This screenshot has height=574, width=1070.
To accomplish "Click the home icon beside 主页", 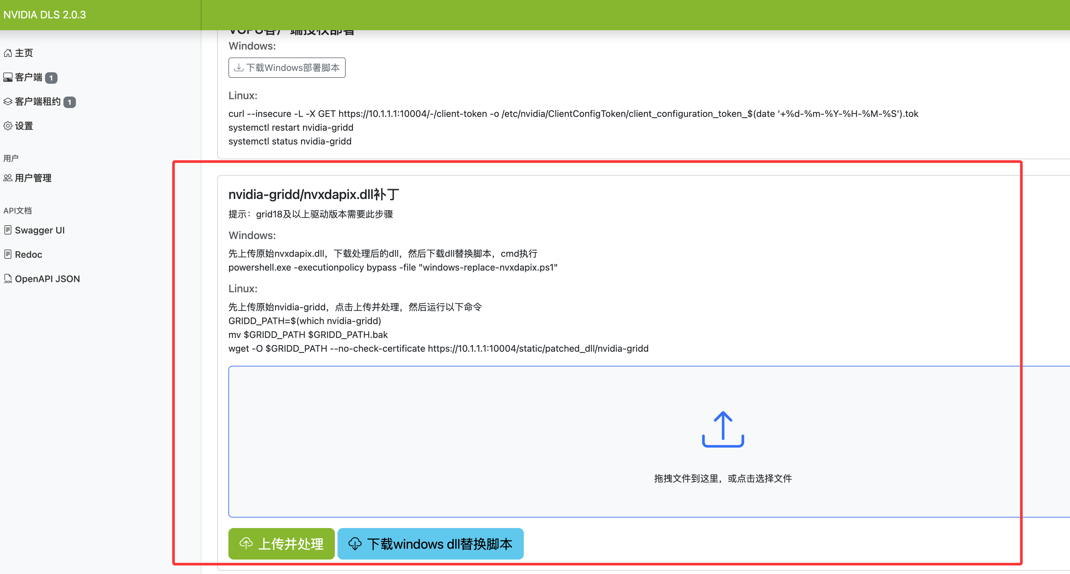I will (8, 53).
